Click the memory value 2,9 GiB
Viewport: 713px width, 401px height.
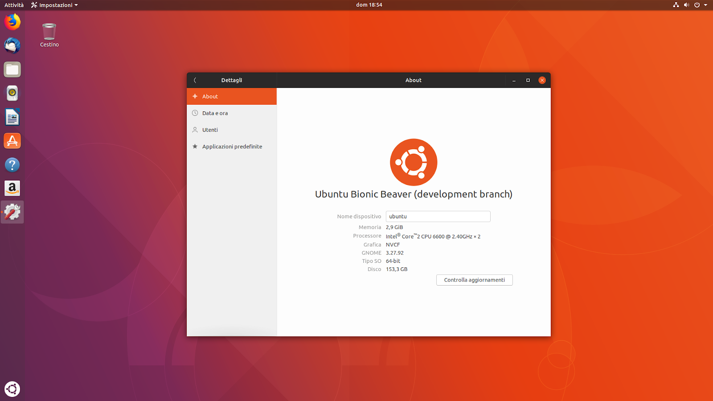click(x=394, y=227)
